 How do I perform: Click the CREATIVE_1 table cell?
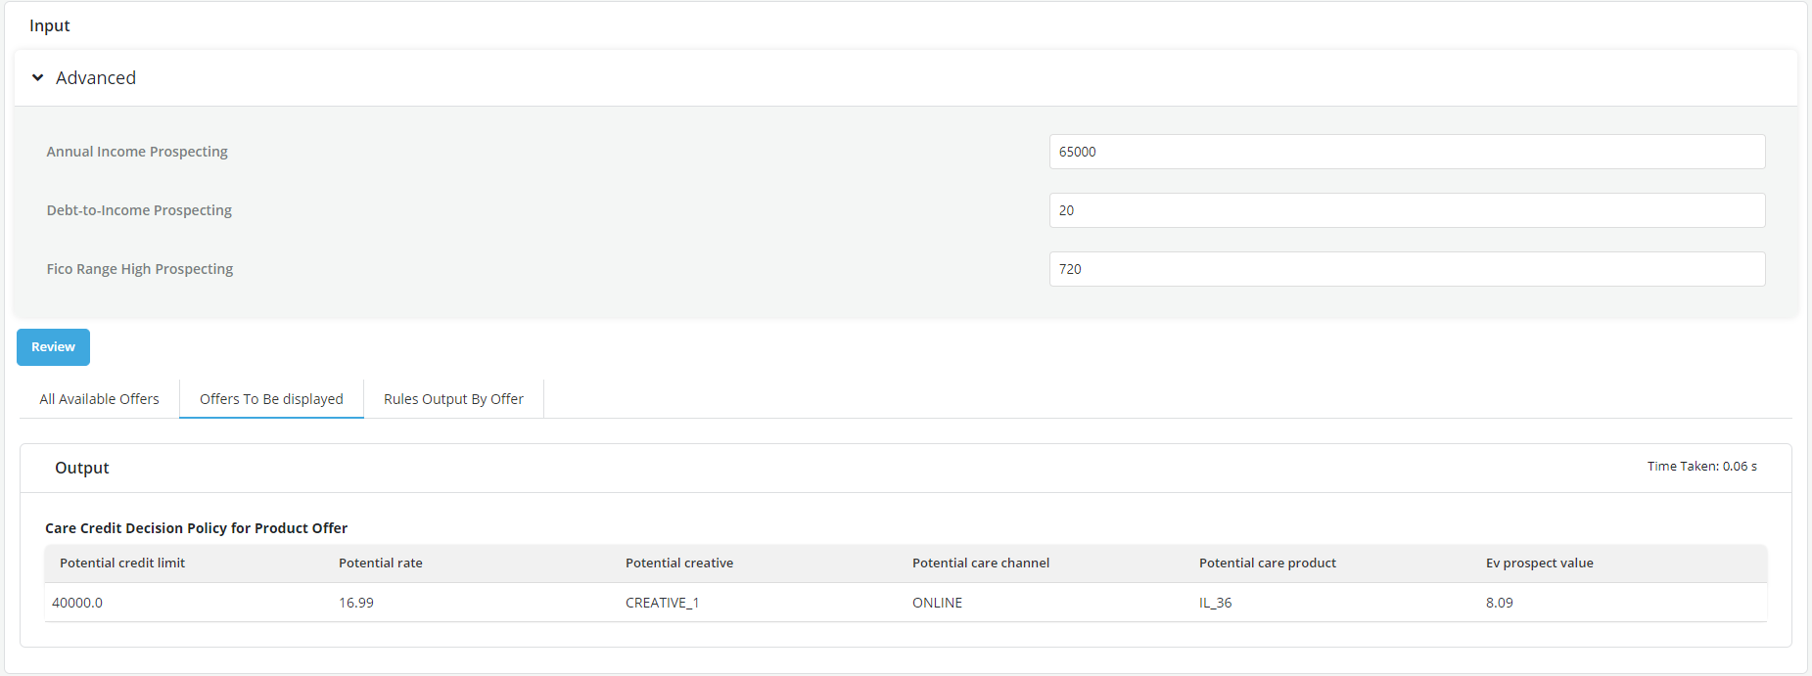pyautogui.click(x=662, y=603)
